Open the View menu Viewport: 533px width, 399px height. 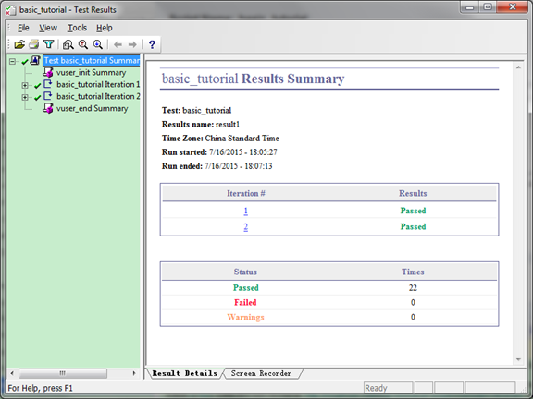[x=48, y=28]
